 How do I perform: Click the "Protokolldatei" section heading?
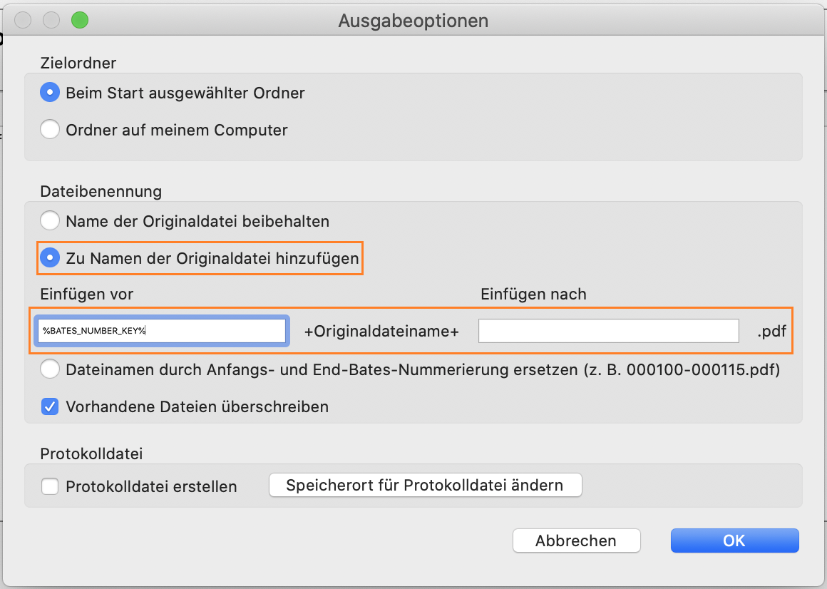(92, 454)
